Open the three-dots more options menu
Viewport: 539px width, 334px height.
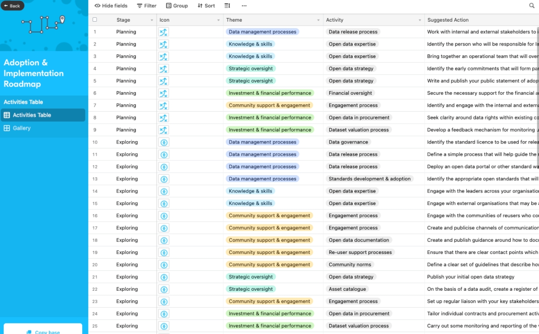[x=244, y=6]
